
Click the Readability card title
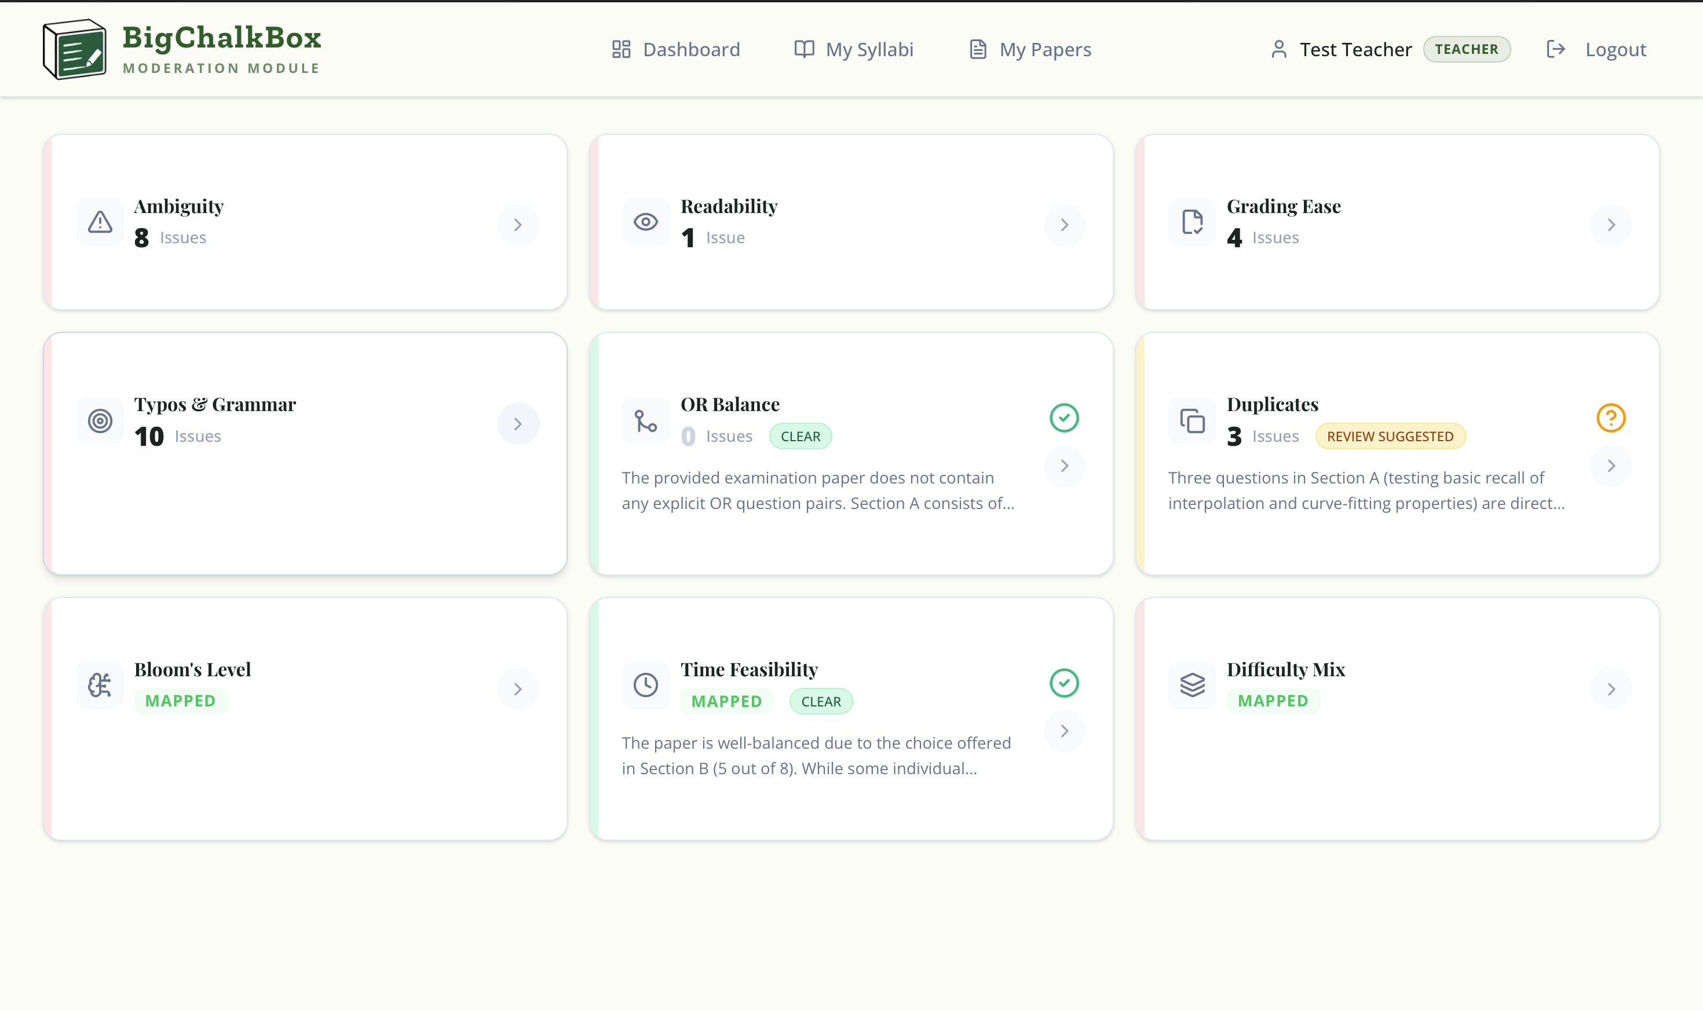coord(729,206)
